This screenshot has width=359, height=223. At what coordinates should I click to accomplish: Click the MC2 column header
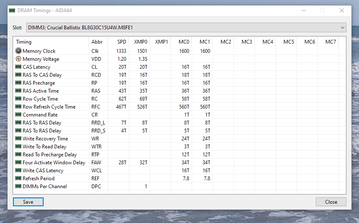(223, 42)
